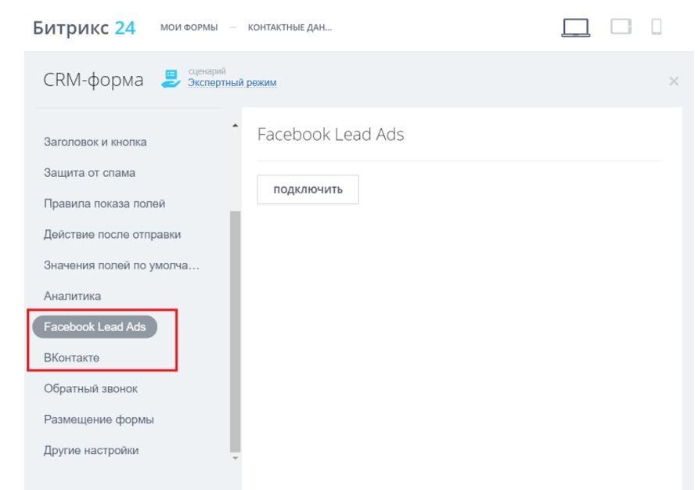Open Обратный звонок settings
The image size is (698, 490).
tap(91, 388)
